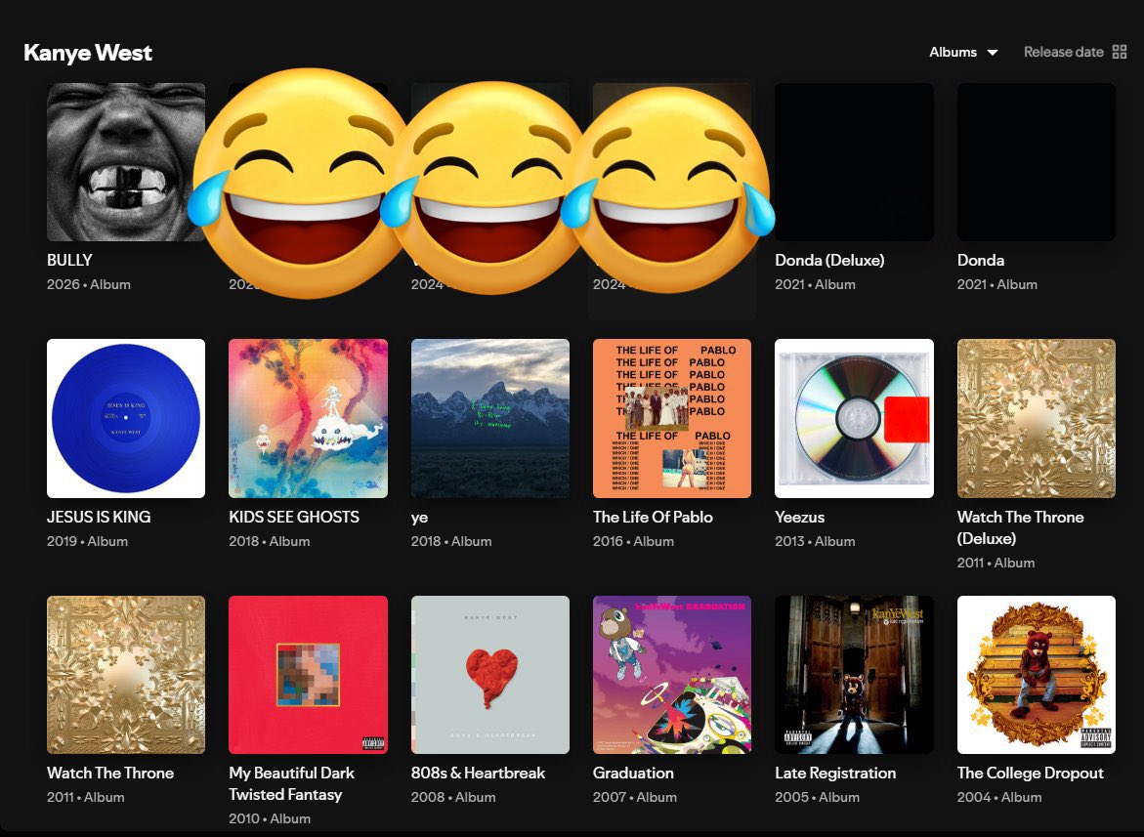Open the 808s & Heartbreak album cover

click(x=490, y=675)
